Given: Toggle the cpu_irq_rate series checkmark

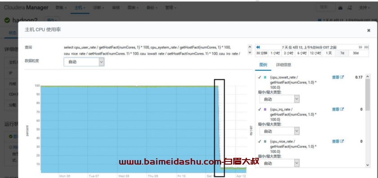Looking at the screenshot, I should click(260, 109).
